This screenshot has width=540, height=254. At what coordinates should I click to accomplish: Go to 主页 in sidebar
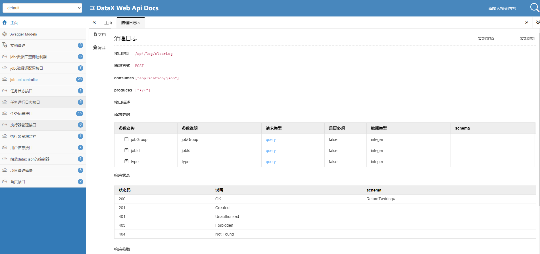(x=43, y=22)
